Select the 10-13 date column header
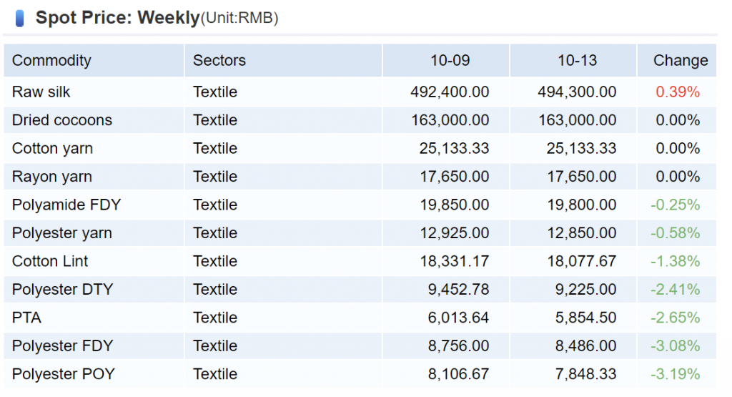Screen dimensions: 732x397 pos(577,61)
